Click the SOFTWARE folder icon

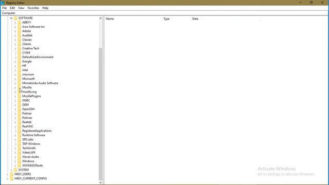15,18
